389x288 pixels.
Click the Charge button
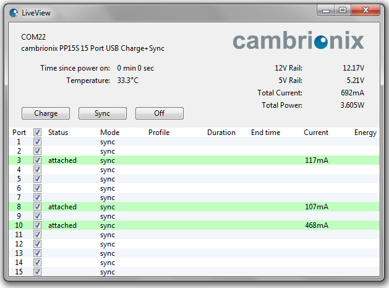point(46,113)
